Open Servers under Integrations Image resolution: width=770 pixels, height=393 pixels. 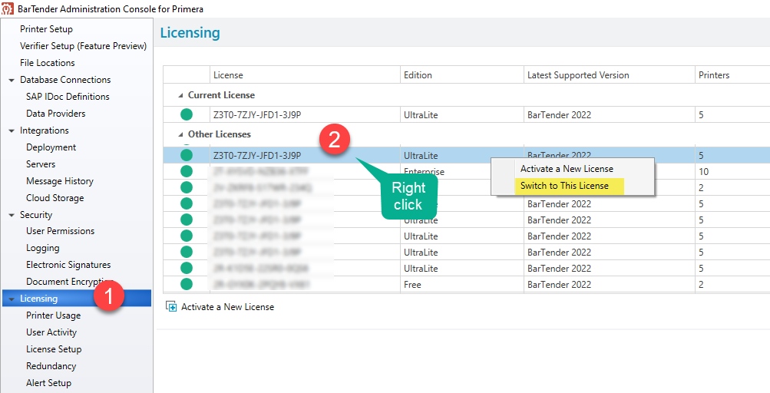(x=41, y=164)
